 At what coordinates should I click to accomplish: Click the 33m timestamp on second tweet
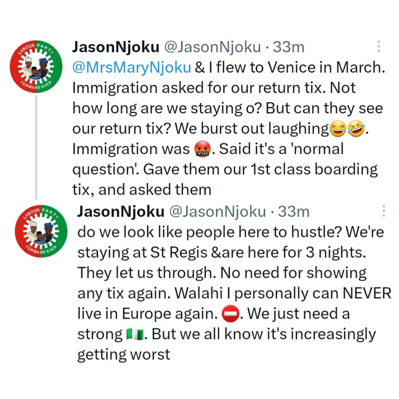(294, 212)
